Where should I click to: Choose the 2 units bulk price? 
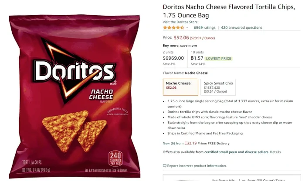173,58
